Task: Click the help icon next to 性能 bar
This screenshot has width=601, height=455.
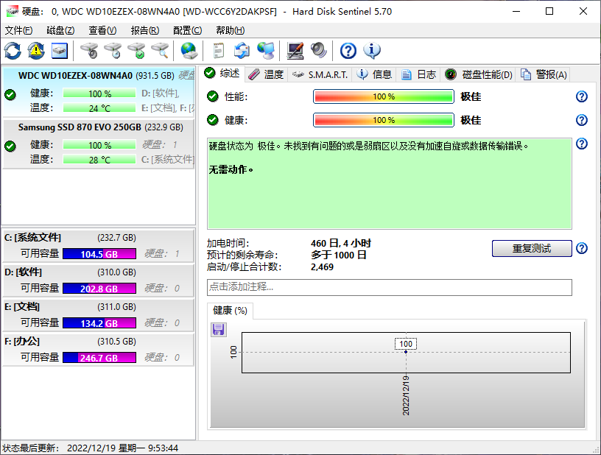Action: coord(581,96)
